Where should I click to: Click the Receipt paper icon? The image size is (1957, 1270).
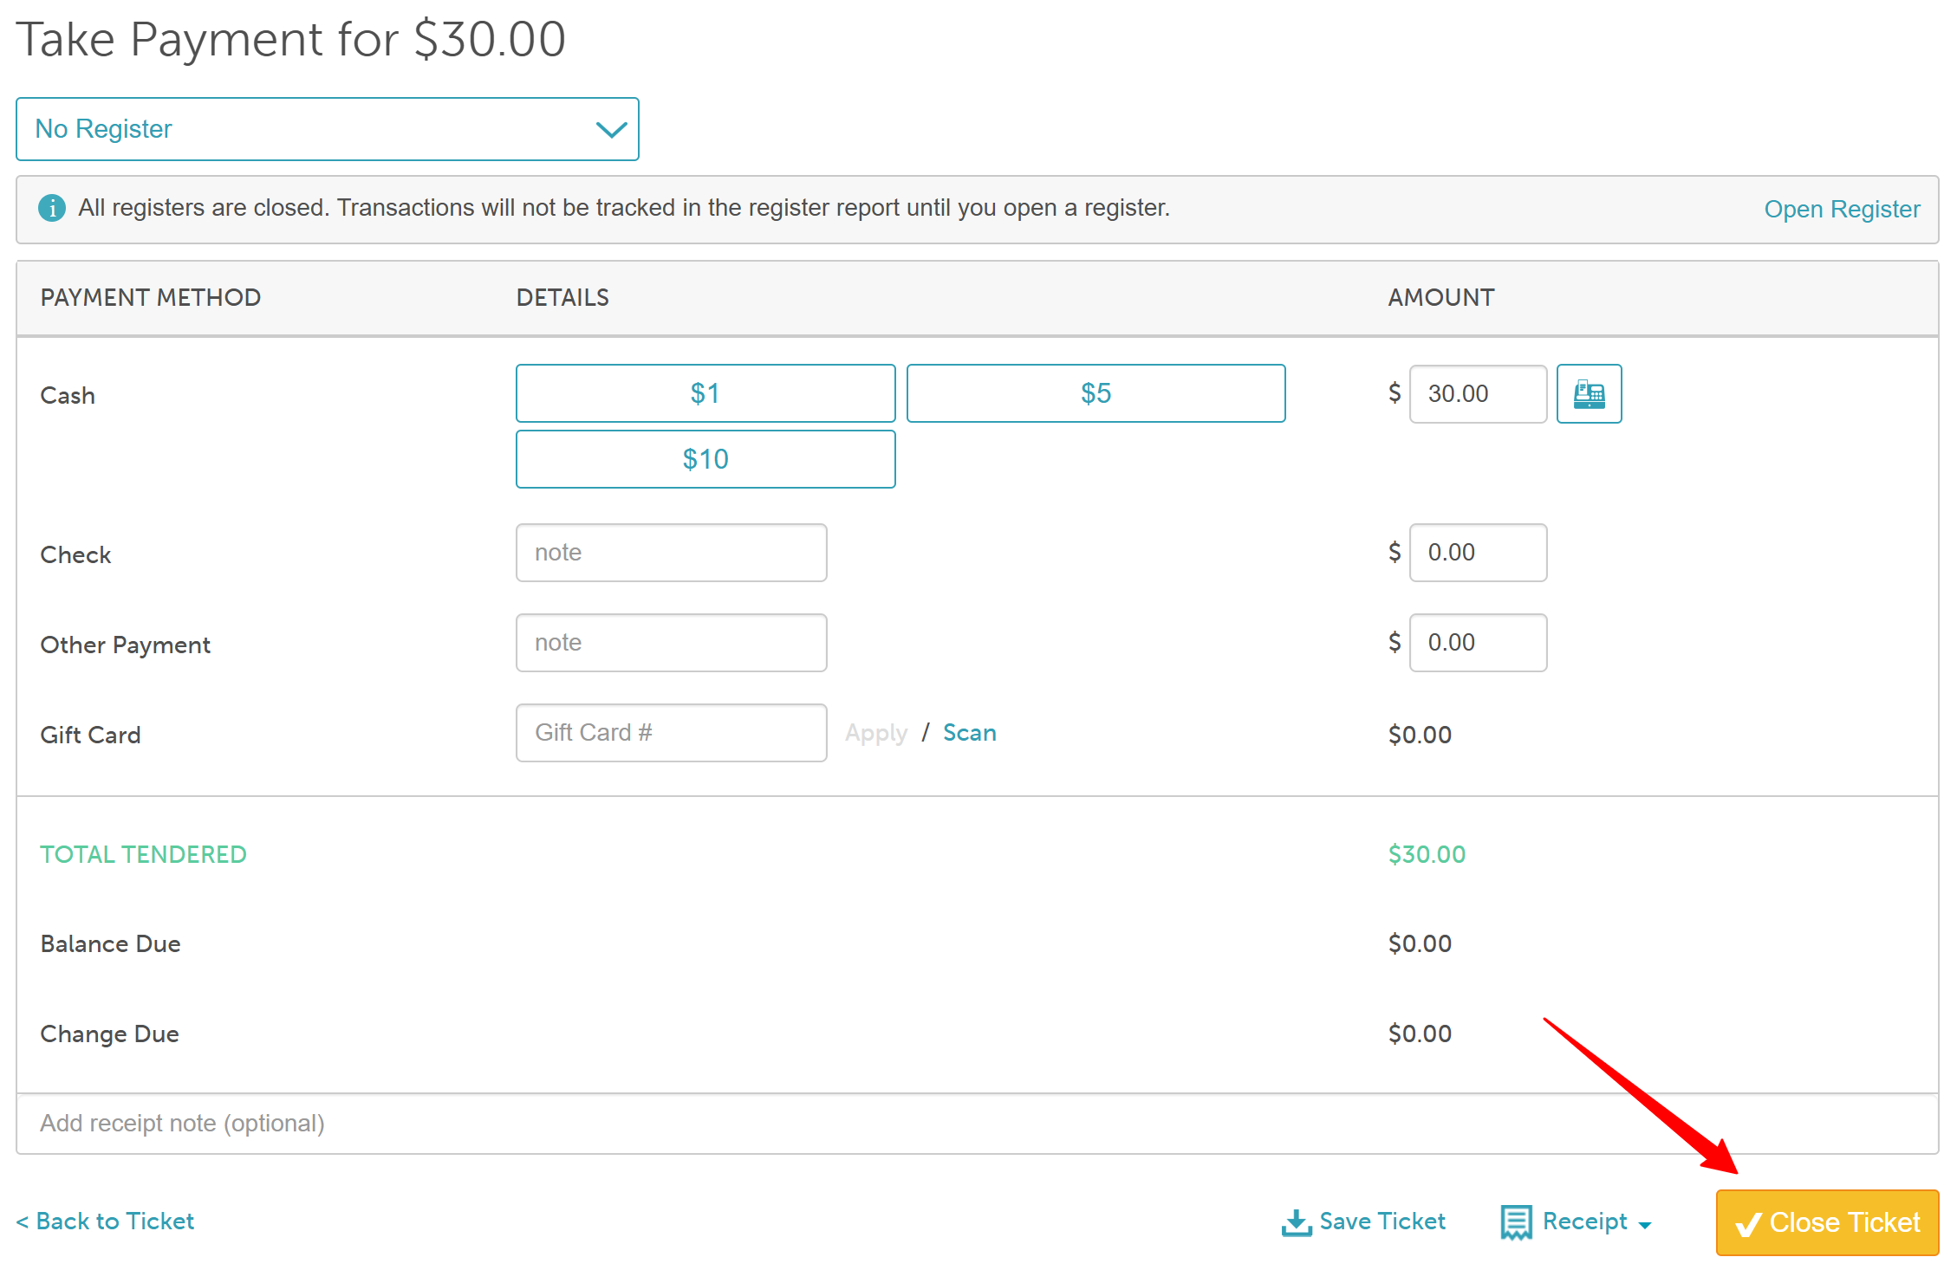[1516, 1222]
